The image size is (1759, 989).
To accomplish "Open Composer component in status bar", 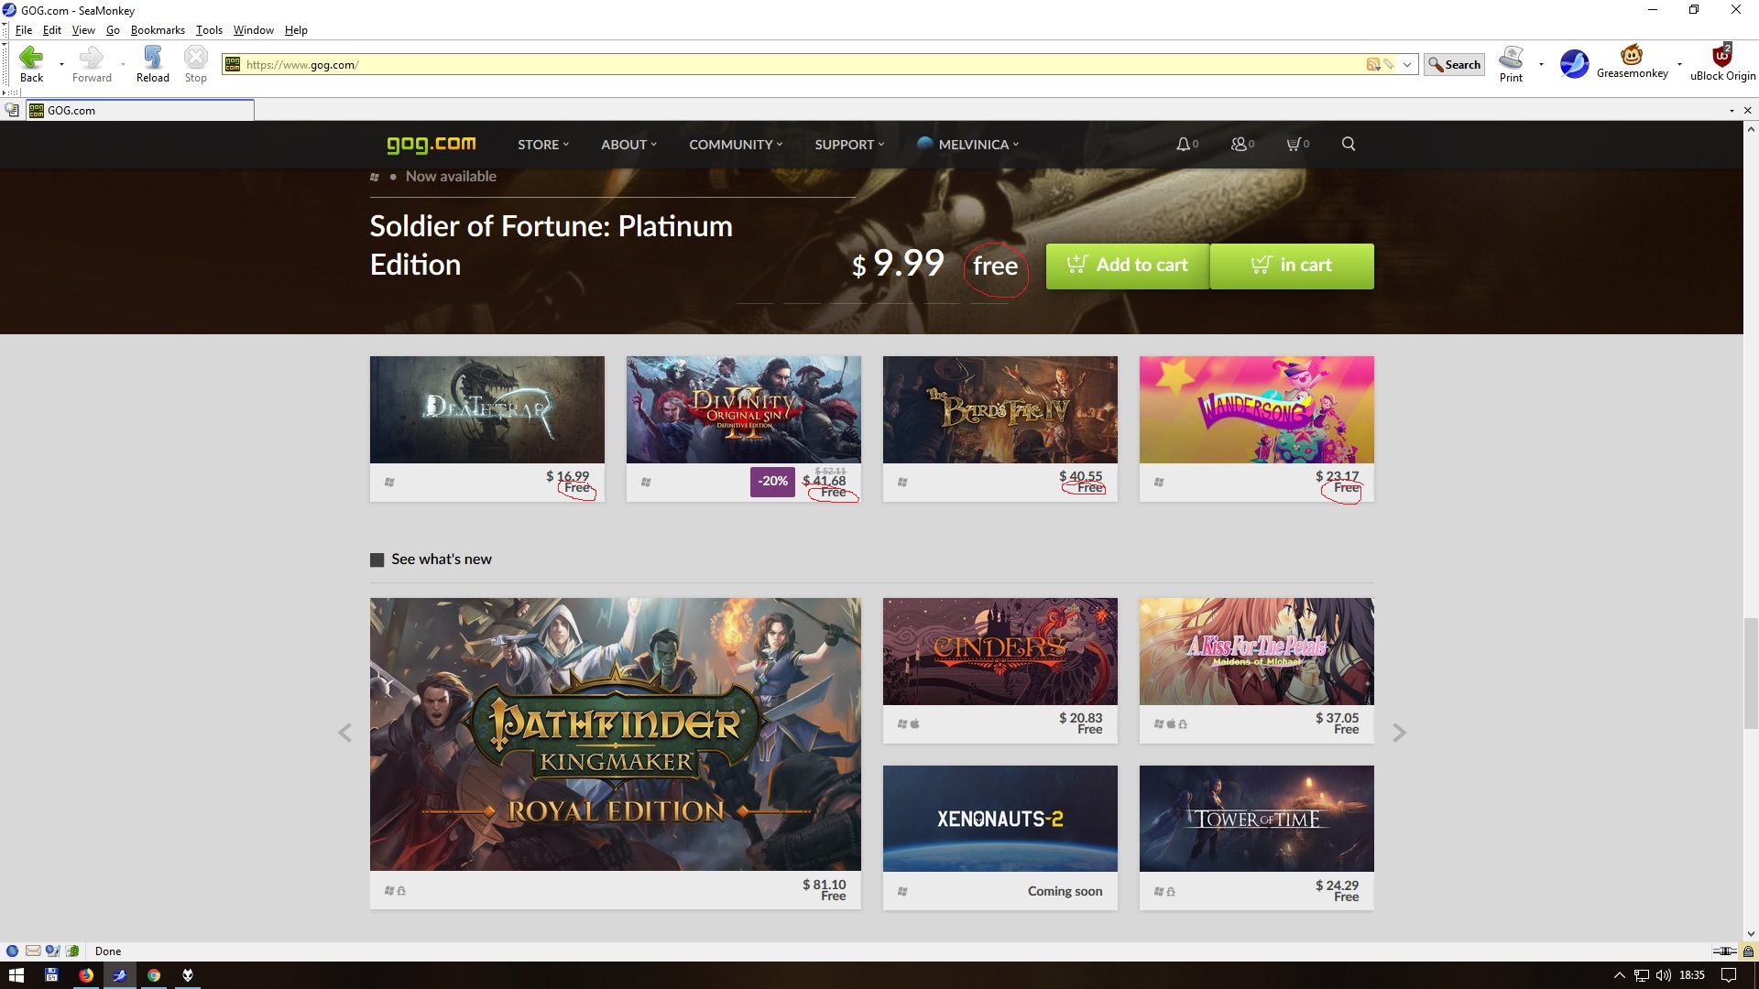I will coord(52,951).
